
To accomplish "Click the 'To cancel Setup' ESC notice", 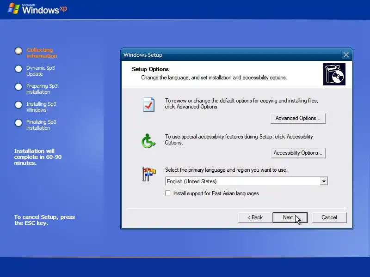I will (x=44, y=220).
